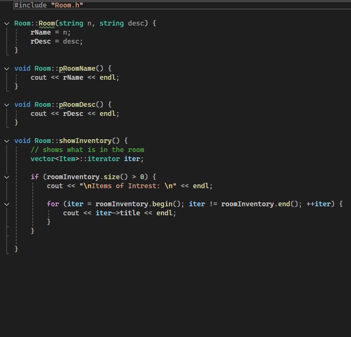Click the "\nItems of Intrest: \n" string
The height and width of the screenshot is (337, 351).
[x=128, y=186]
